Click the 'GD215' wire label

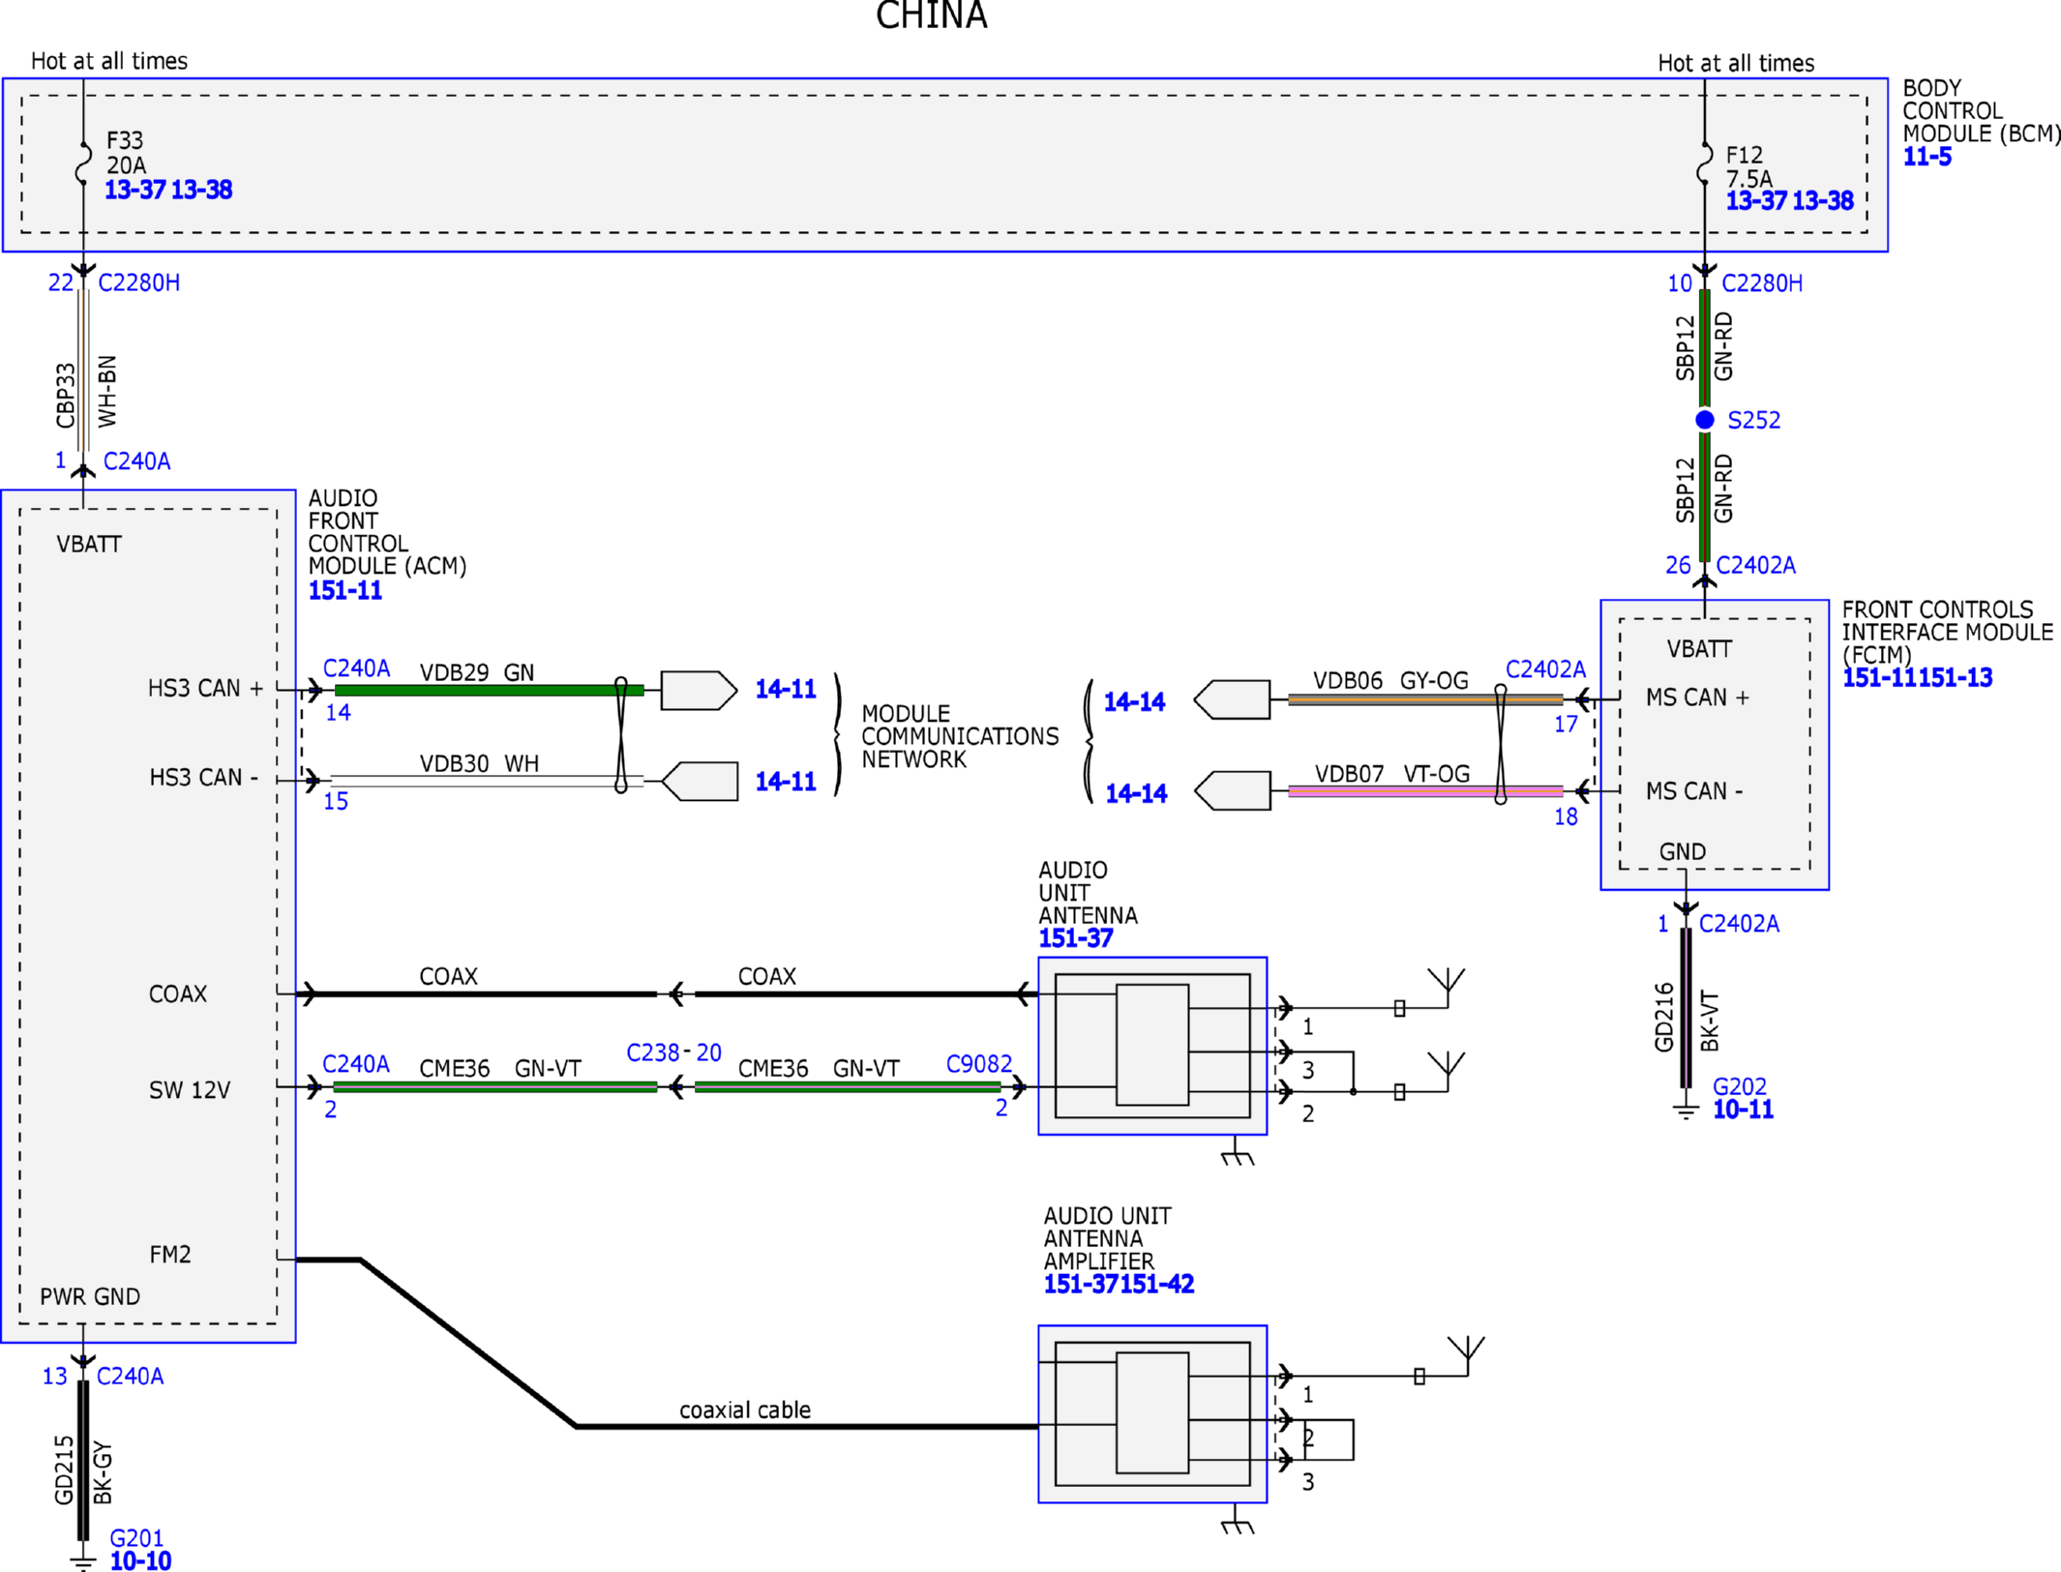click(64, 1469)
